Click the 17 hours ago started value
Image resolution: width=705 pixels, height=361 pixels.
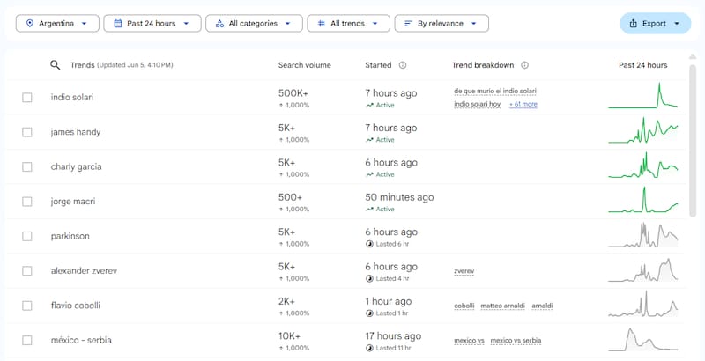click(393, 335)
